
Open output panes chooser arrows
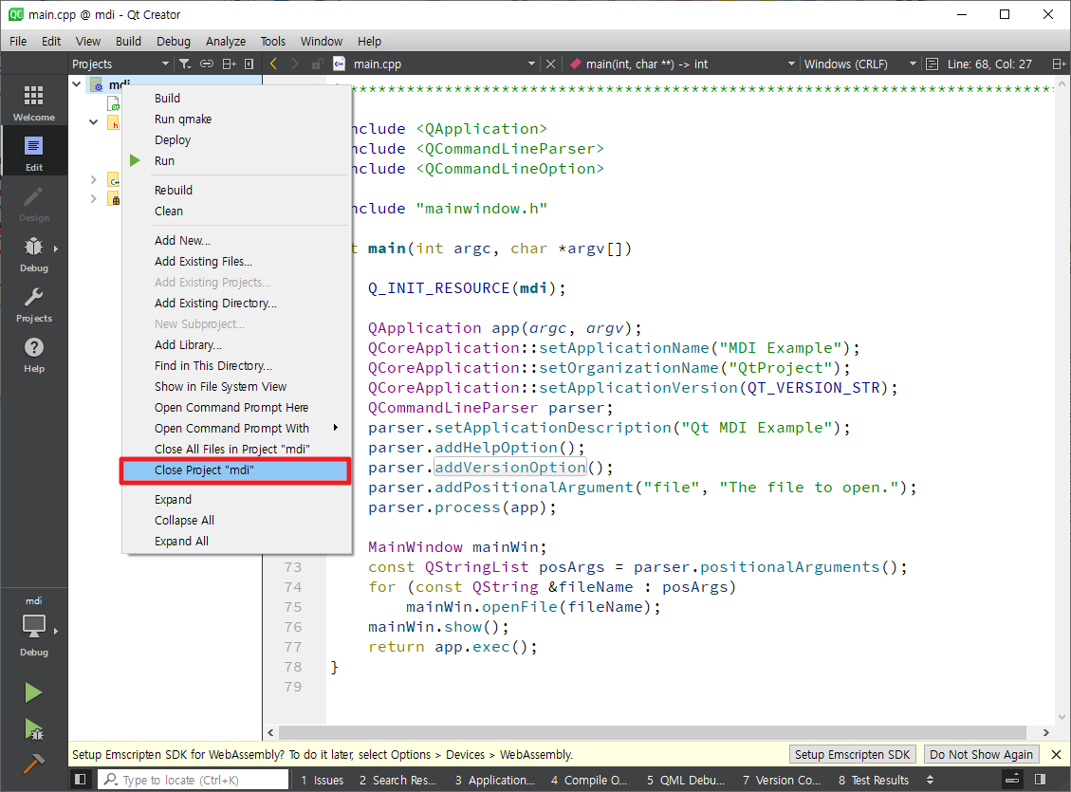[x=930, y=779]
